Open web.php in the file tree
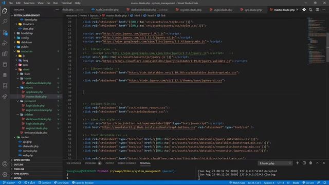This screenshot has width=329, height=185. coord(28,155)
